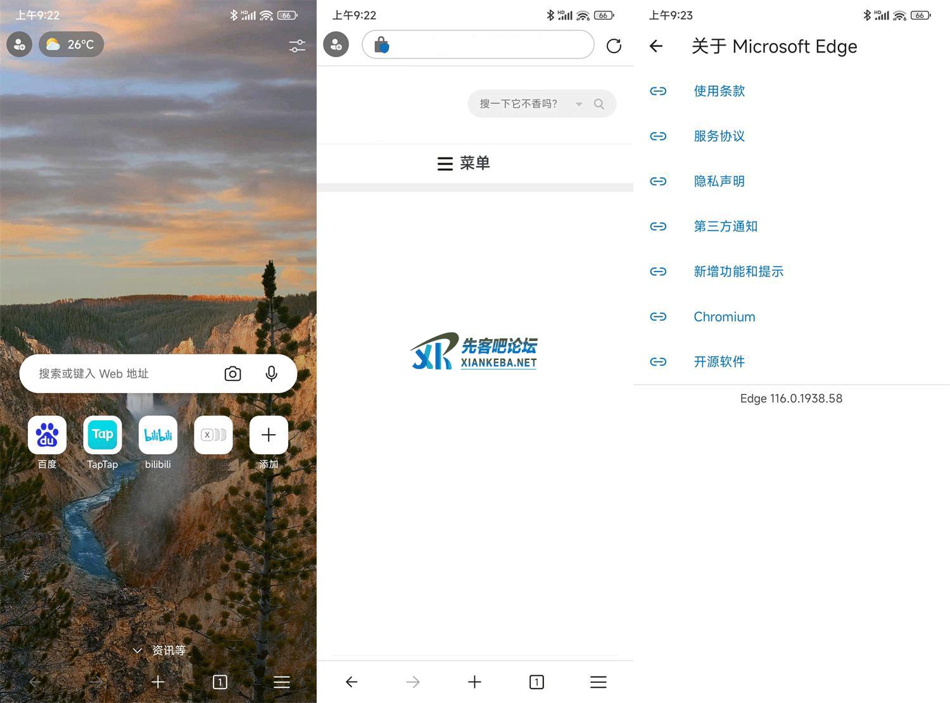Add a new shortcut with the 添加 tile
950x703 pixels.
269,435
